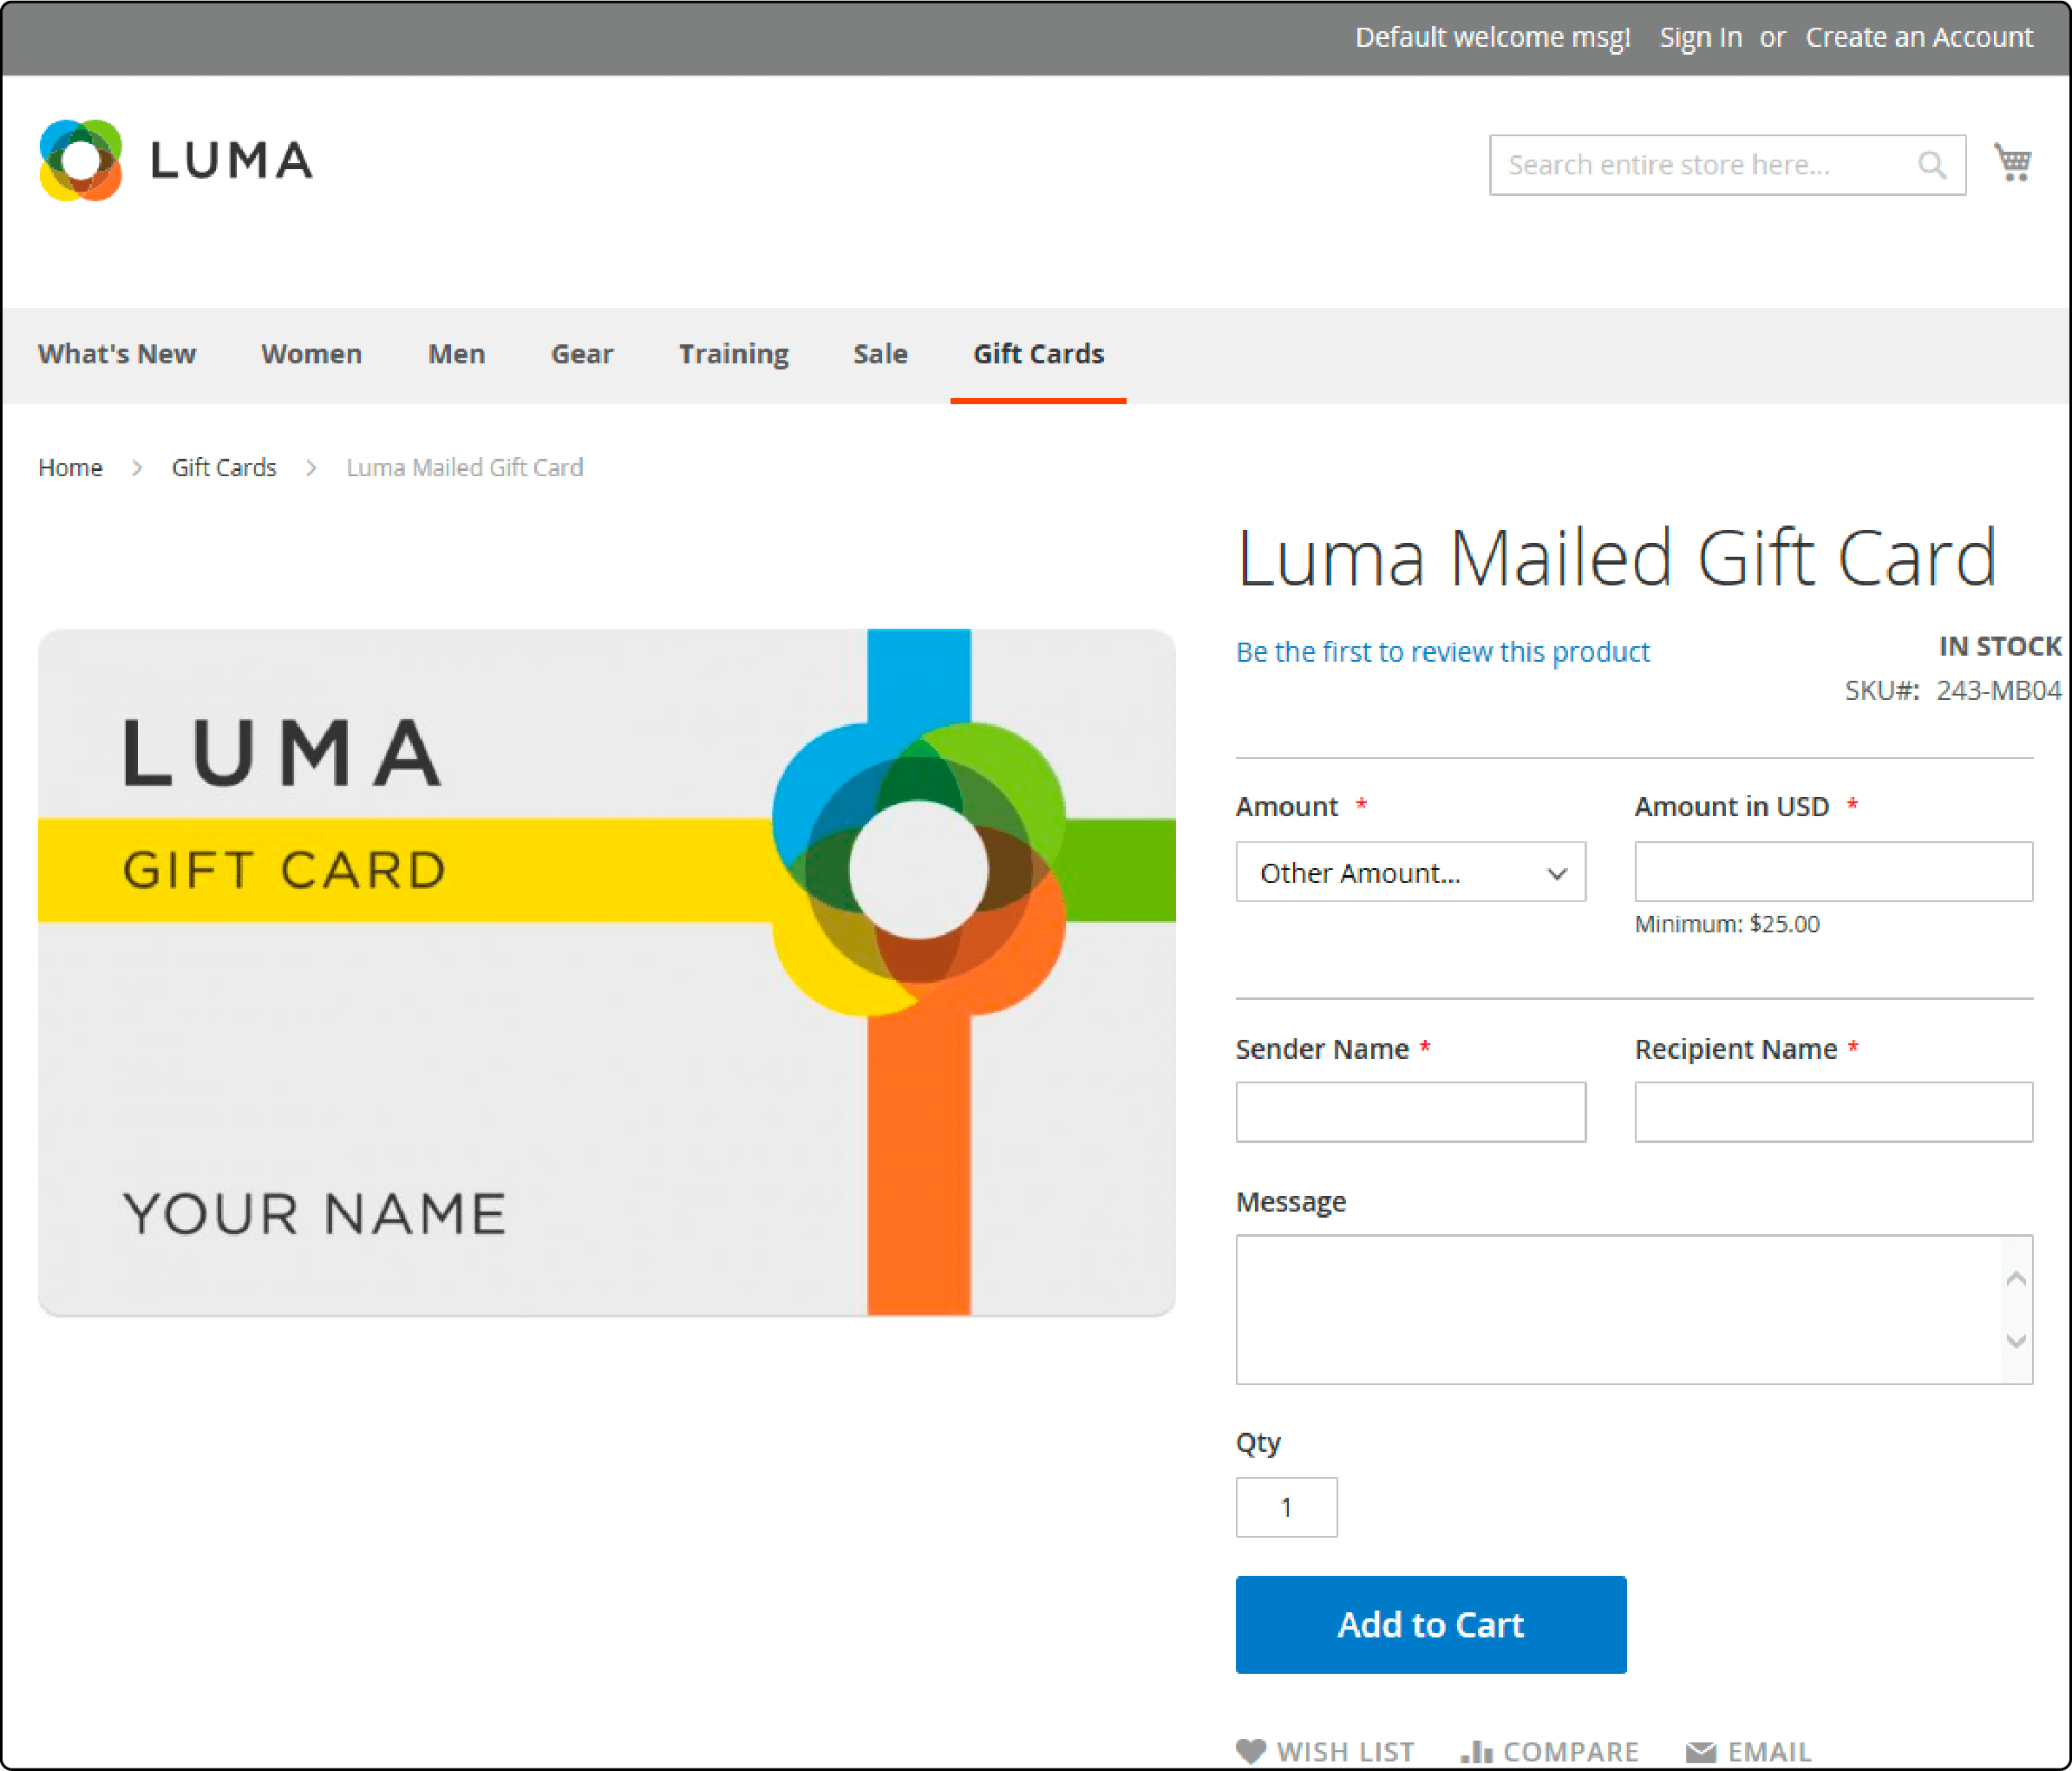This screenshot has height=1771, width=2072.
Task: Click the Compare bar chart icon
Action: [1476, 1751]
